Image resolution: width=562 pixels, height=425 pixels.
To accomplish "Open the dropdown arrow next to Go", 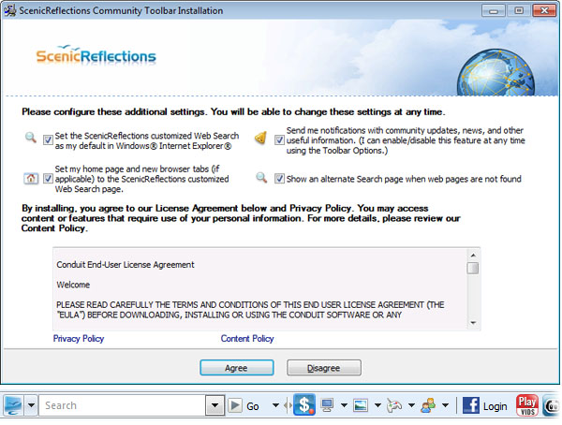I will (275, 405).
